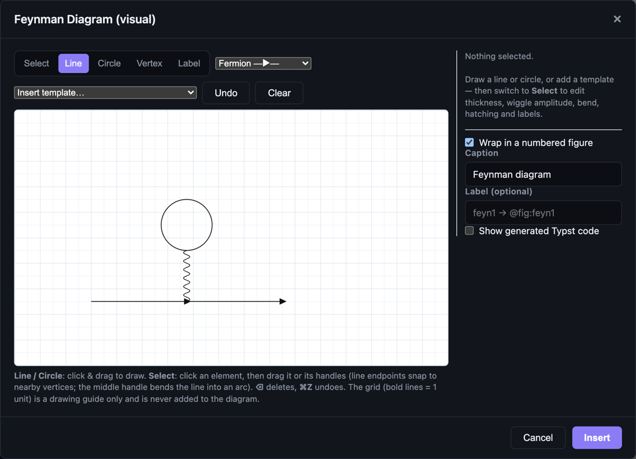Focus the optional Label input field
The width and height of the screenshot is (636, 459).
[x=543, y=212]
